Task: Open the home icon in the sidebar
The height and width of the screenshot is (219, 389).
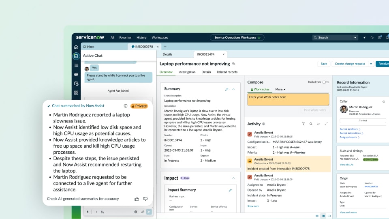Action: click(x=76, y=47)
